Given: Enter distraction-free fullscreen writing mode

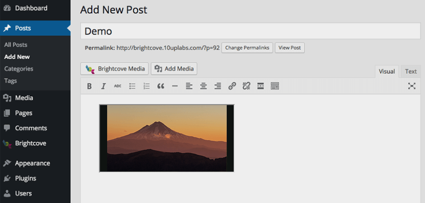Looking at the screenshot, I should [x=412, y=86].
